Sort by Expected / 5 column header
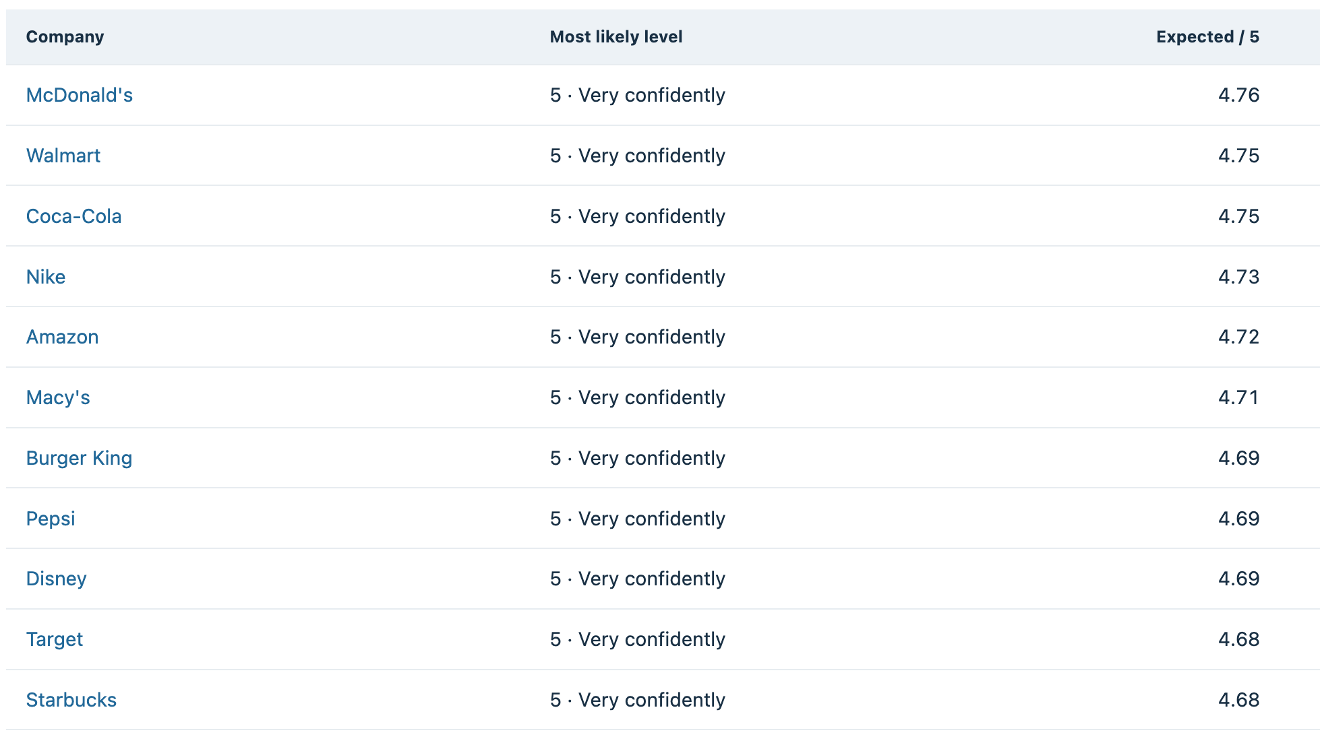This screenshot has height=745, width=1320. [x=1207, y=36]
